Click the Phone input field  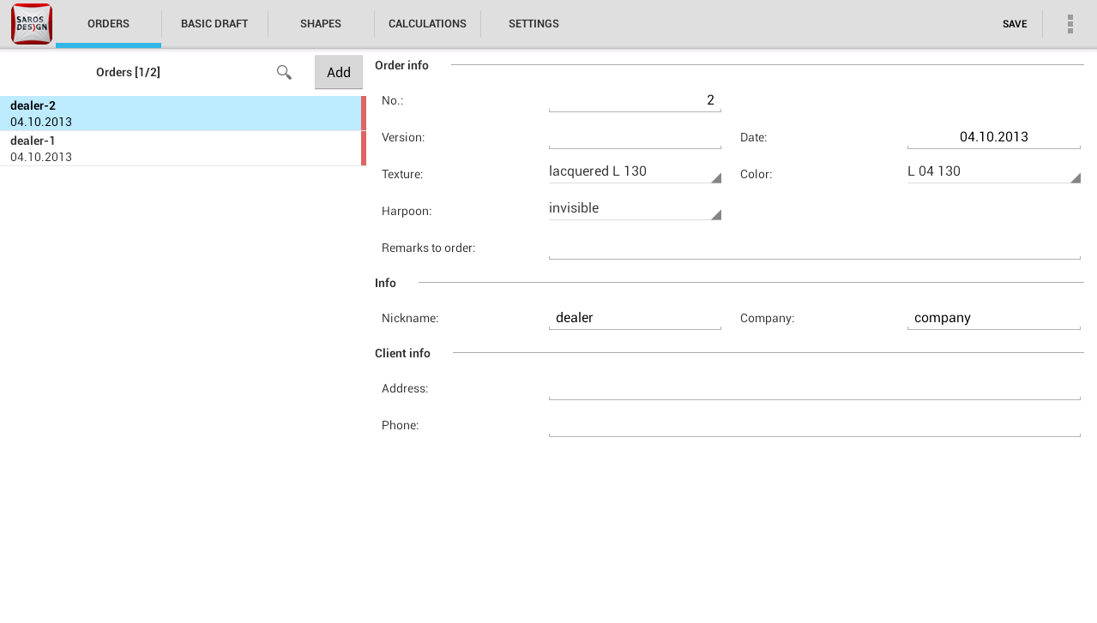[814, 425]
